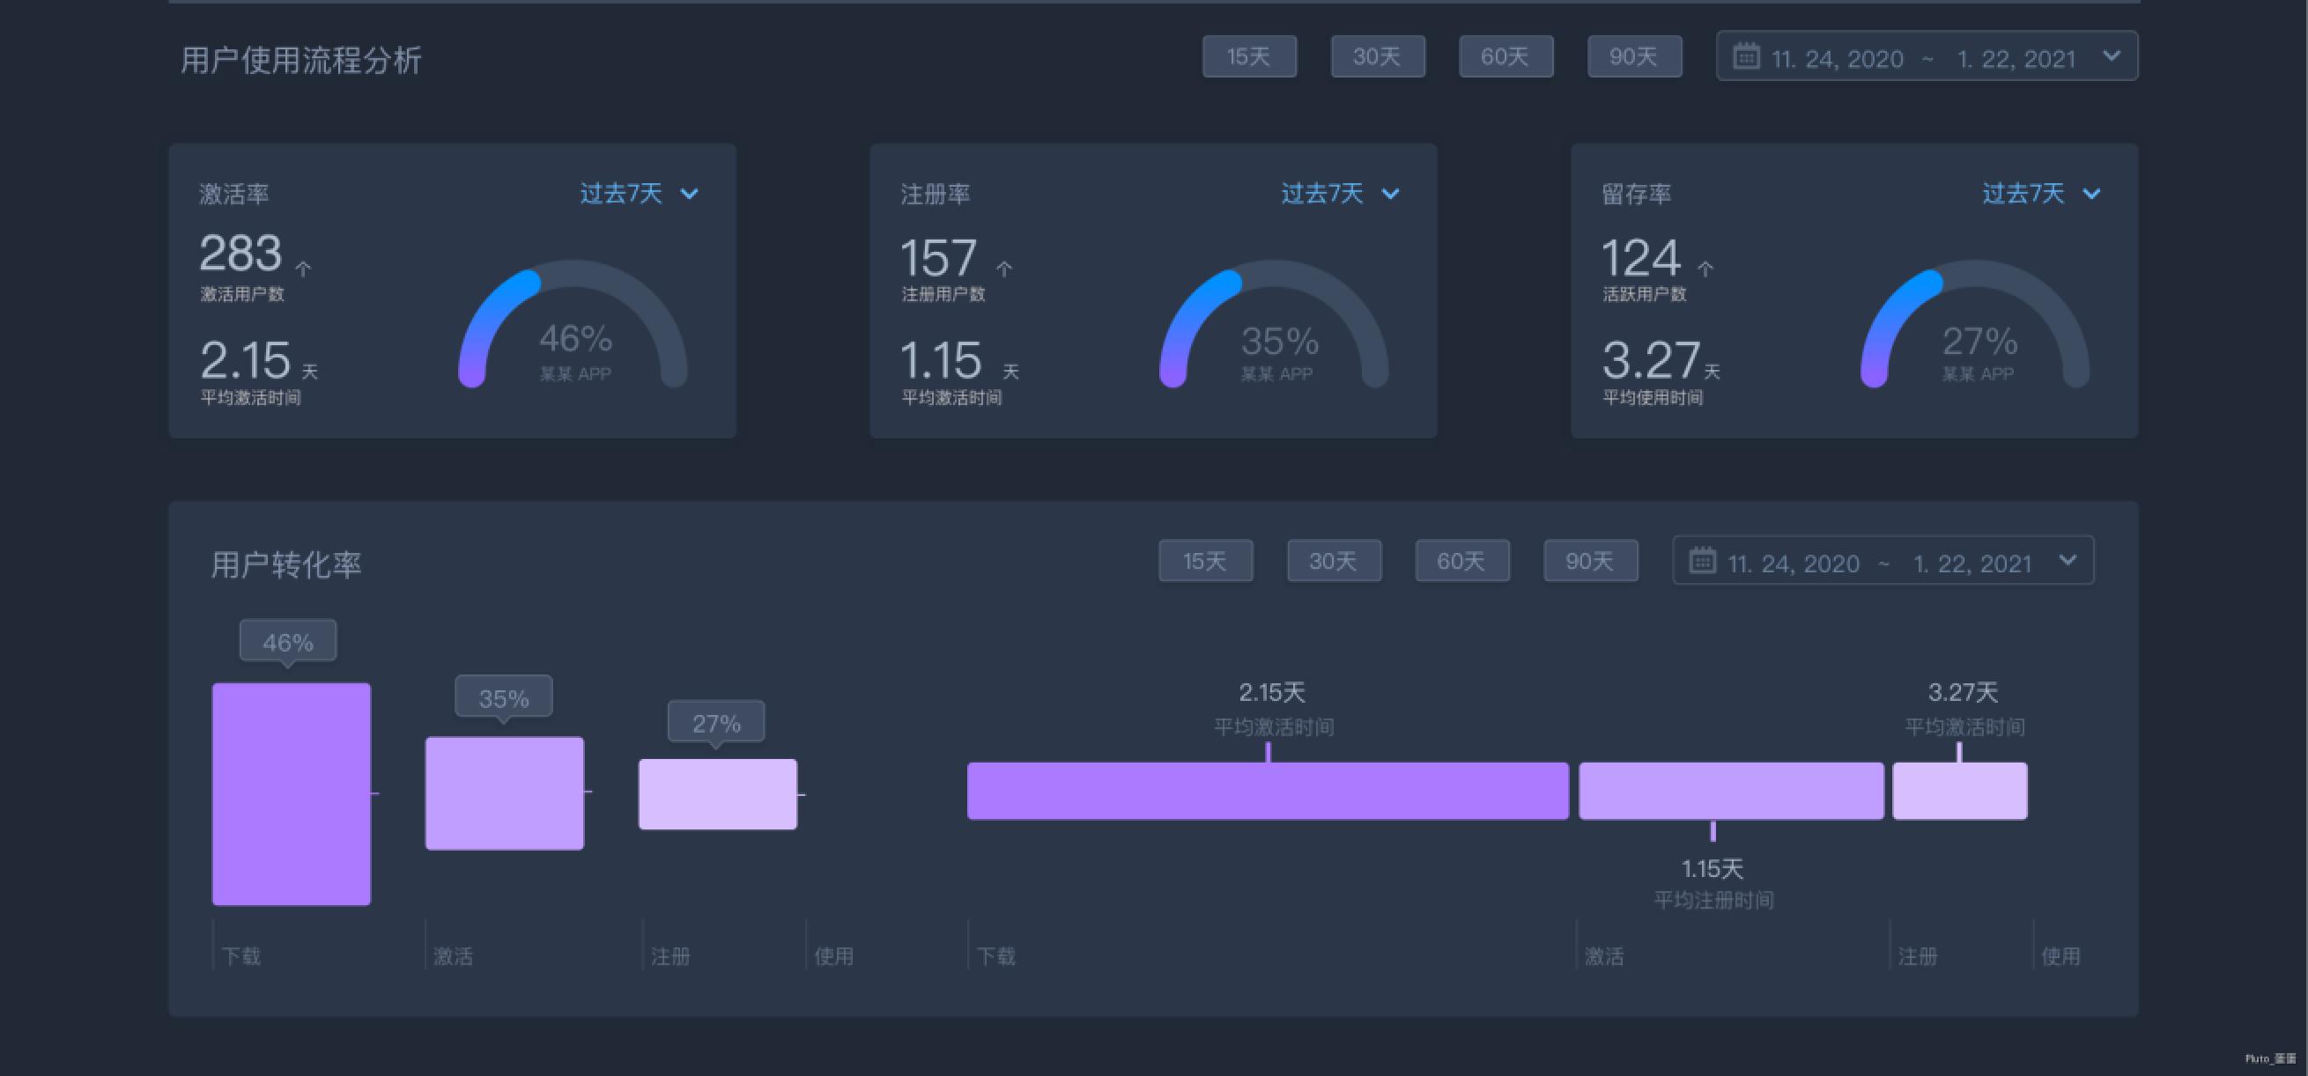Expand the 用户转化率 date range chevron

2068,561
